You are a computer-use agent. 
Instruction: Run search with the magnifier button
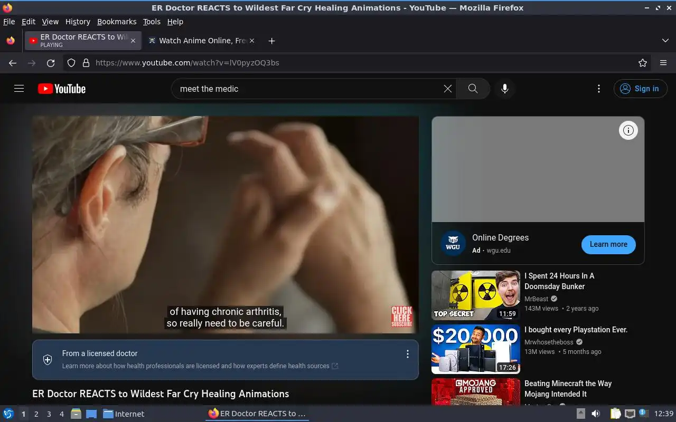tap(473, 89)
